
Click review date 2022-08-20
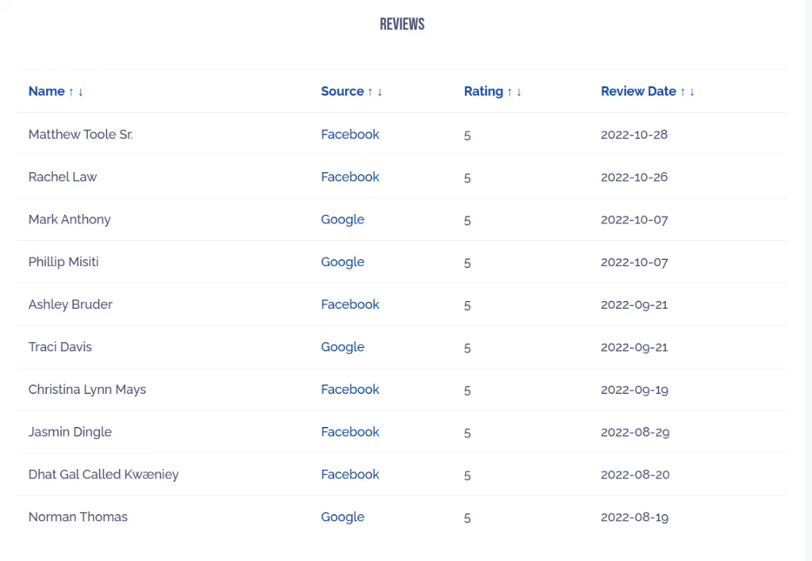tap(635, 474)
